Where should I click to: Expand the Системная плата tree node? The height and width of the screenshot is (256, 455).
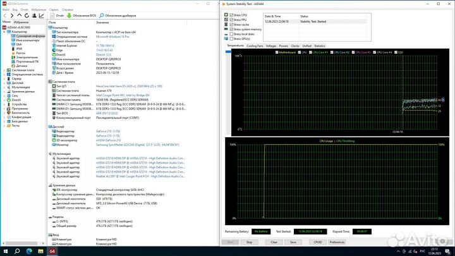[4, 70]
